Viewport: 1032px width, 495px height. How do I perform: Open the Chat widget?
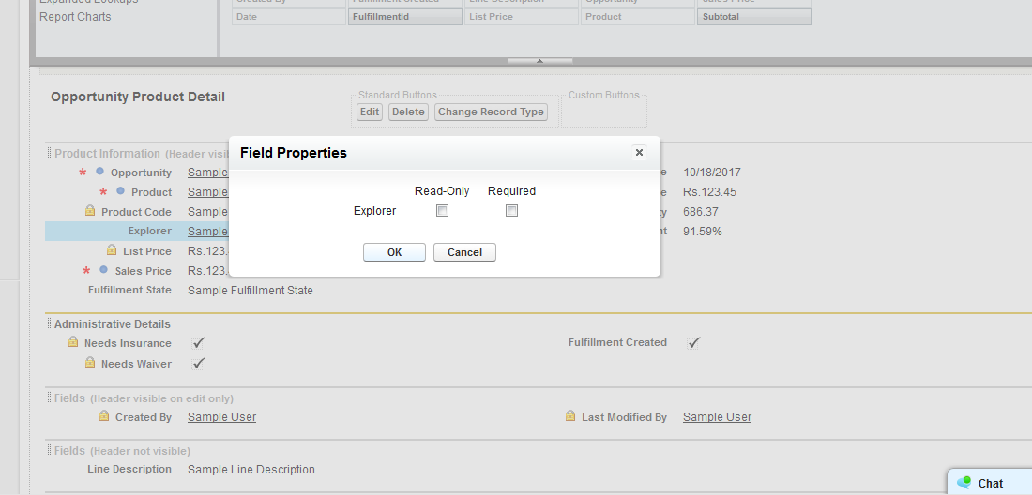[x=989, y=483]
